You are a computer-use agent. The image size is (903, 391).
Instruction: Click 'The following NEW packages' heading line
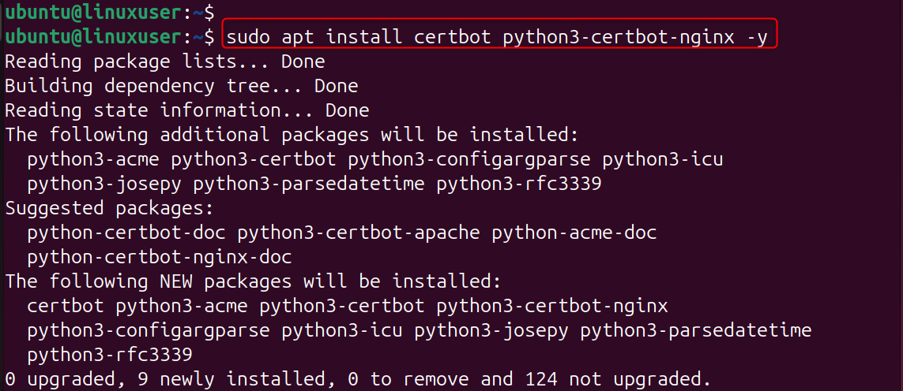(253, 281)
